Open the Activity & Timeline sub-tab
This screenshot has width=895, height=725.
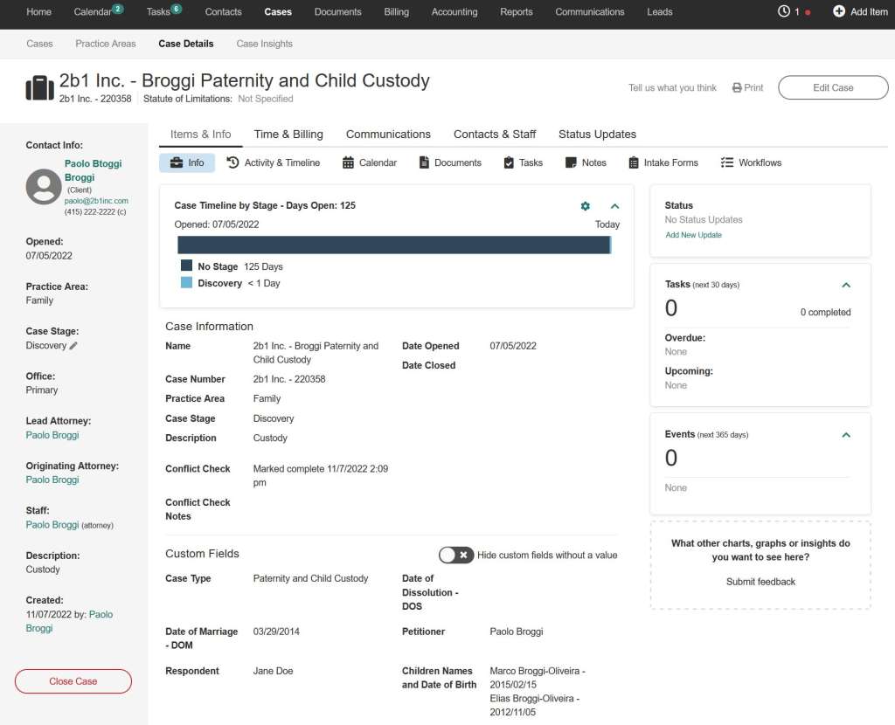click(274, 162)
